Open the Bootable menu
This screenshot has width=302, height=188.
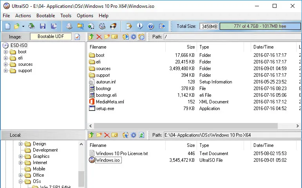46,16
